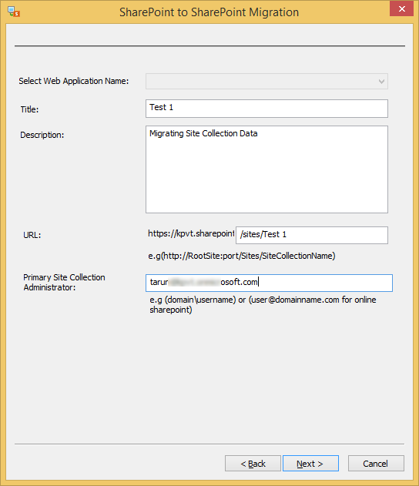Click the 'Select Web Application Name:' label
This screenshot has height=486, width=419.
click(x=74, y=81)
